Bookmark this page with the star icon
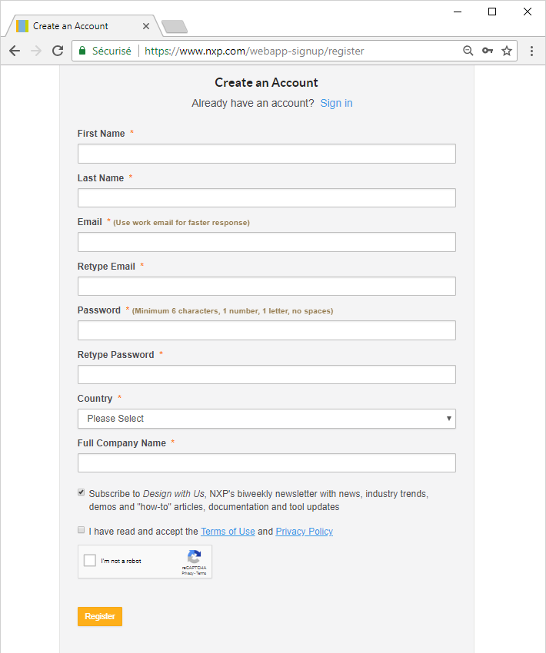 (507, 51)
